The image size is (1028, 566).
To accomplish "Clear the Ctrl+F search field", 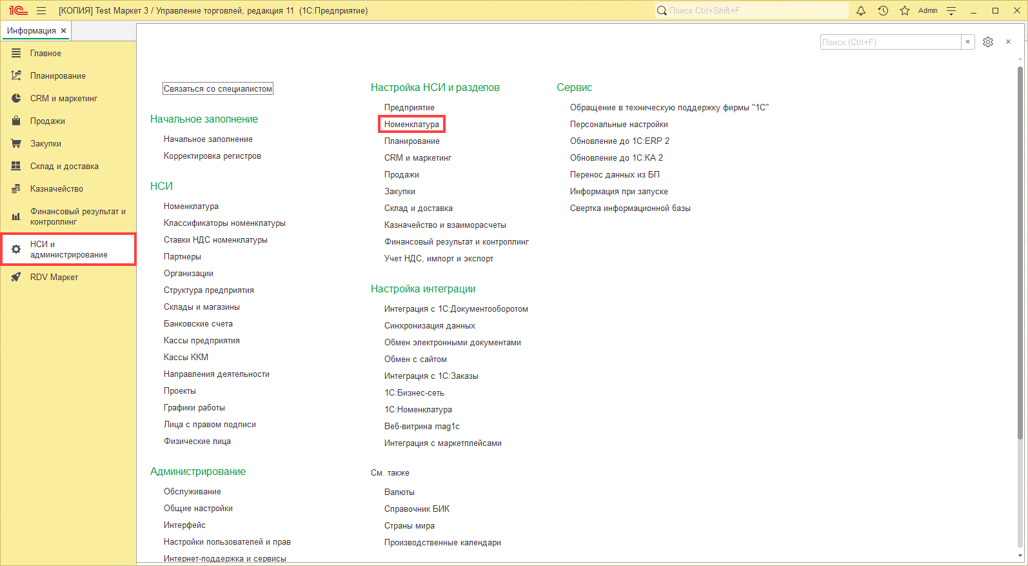I will pos(967,42).
